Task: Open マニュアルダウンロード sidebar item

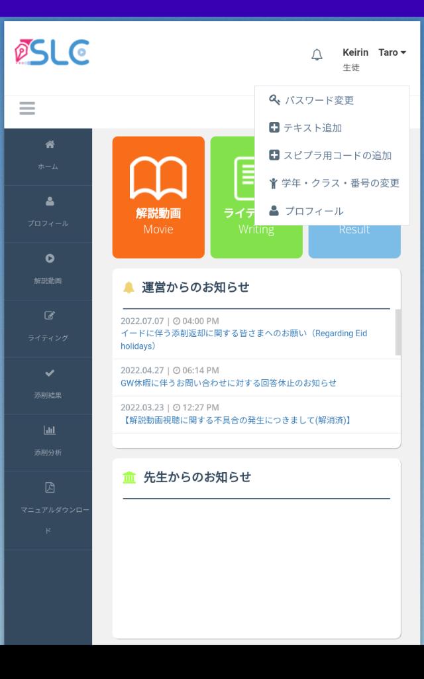Action: tap(48, 511)
